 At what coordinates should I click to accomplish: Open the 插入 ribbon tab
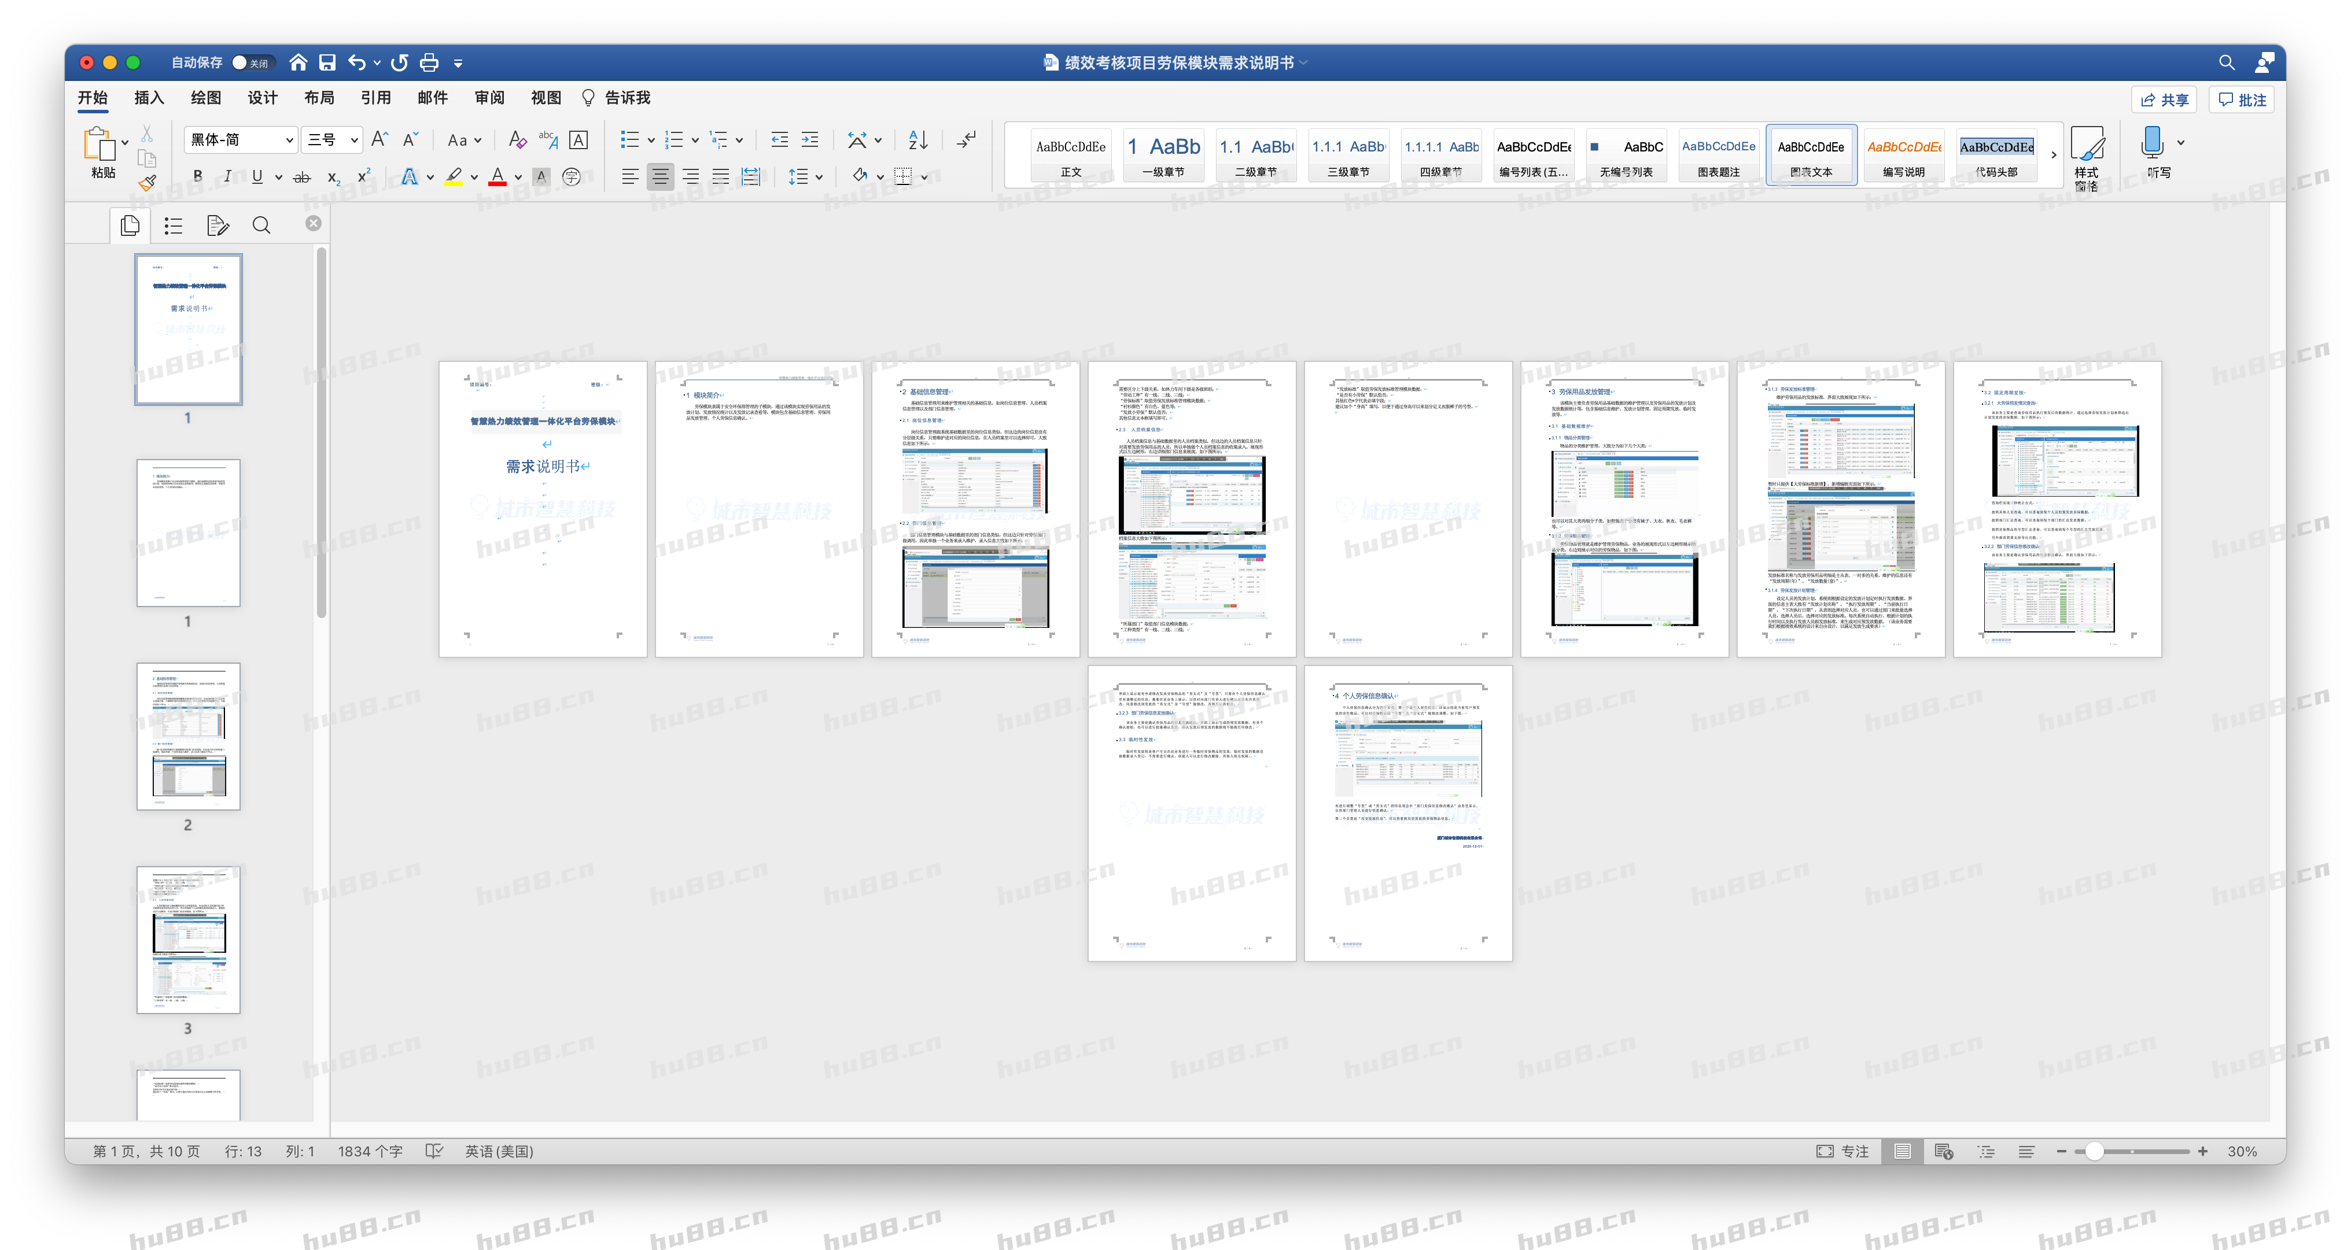(x=149, y=98)
